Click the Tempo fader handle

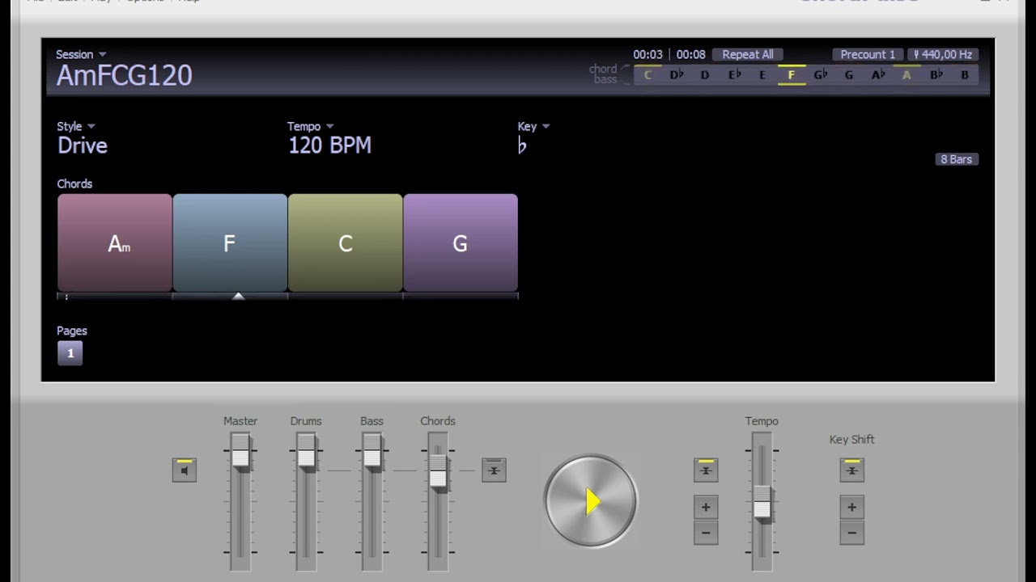(762, 503)
